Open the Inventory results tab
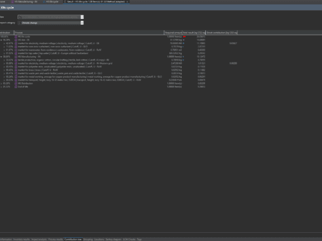 pos(21,239)
